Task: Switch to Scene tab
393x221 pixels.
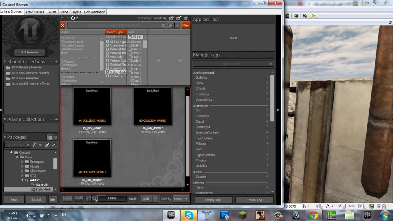Action: coord(64,12)
